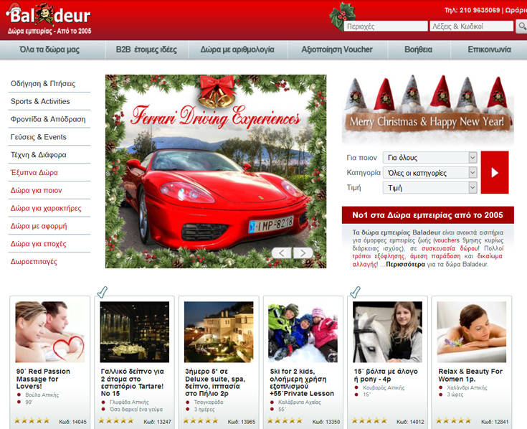Select 'Sports & Activities' category

click(x=40, y=101)
